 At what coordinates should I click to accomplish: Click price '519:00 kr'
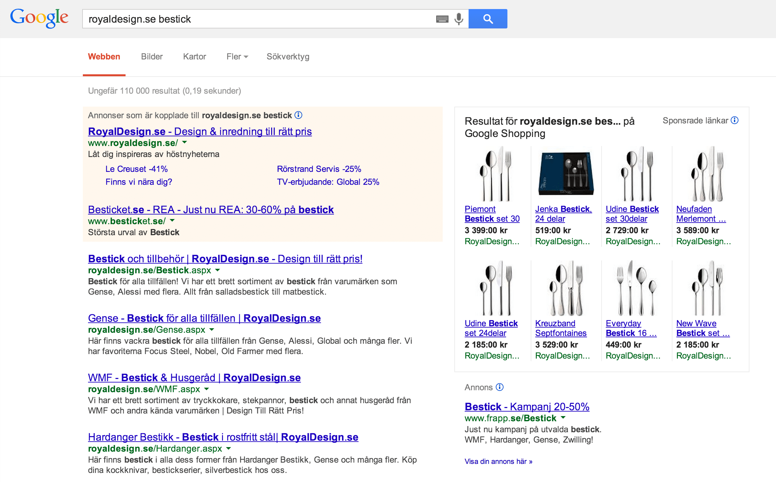[553, 230]
